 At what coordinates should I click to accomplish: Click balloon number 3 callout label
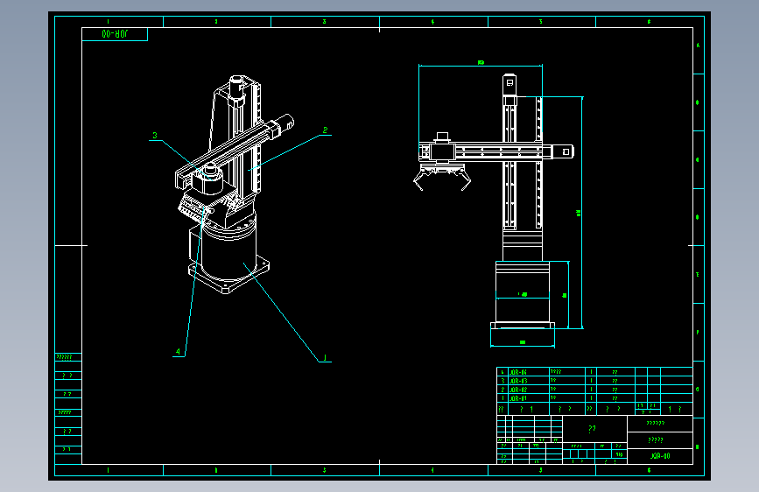pyautogui.click(x=155, y=136)
